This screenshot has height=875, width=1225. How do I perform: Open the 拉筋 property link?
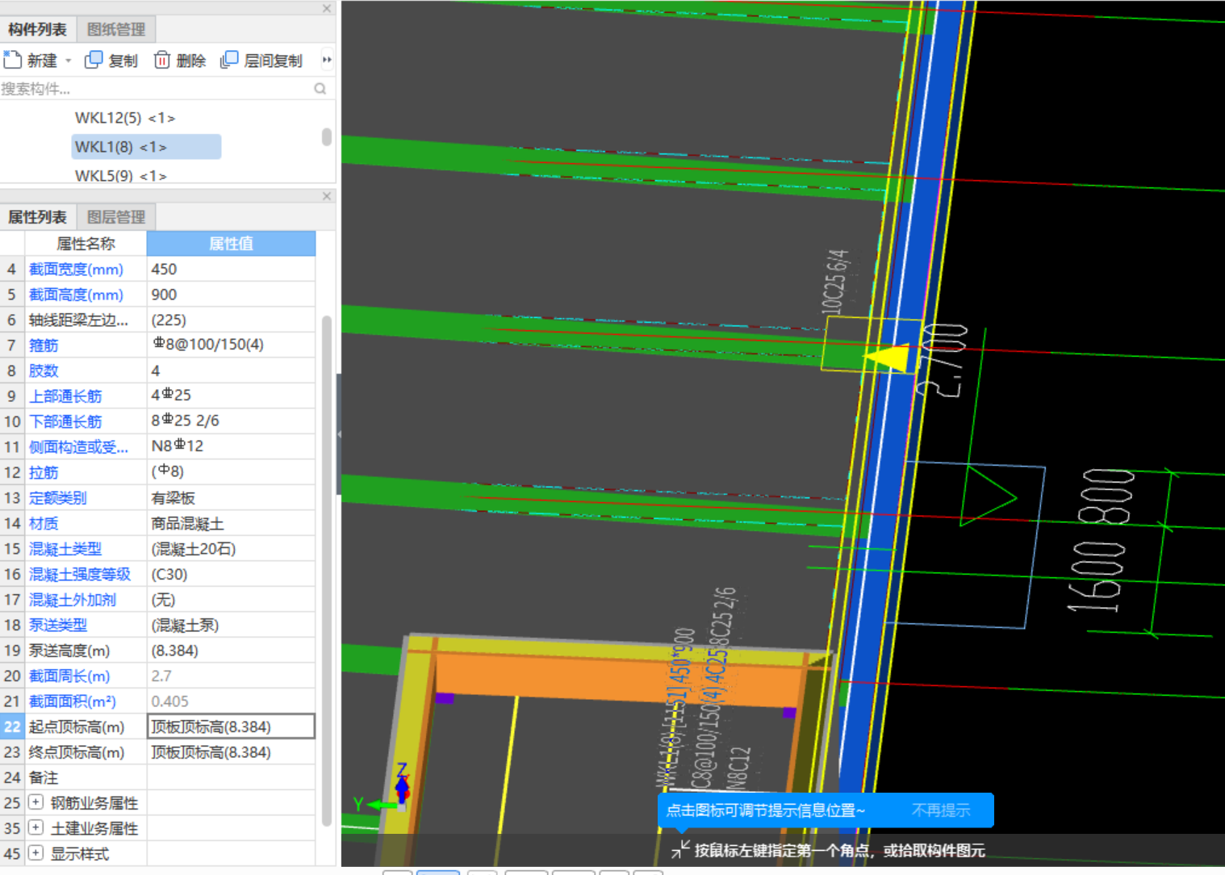click(x=44, y=472)
